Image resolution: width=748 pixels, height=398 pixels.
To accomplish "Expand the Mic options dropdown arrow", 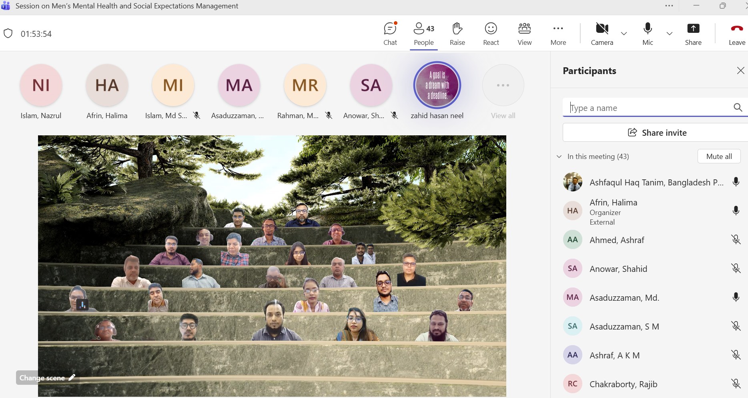I will click(669, 34).
